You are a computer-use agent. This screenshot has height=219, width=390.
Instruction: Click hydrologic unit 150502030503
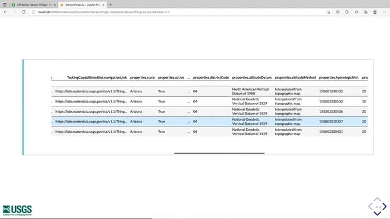coord(331,102)
